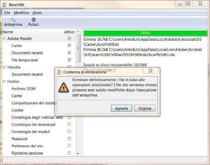Click the Pulisci trash can icon

[33, 20]
